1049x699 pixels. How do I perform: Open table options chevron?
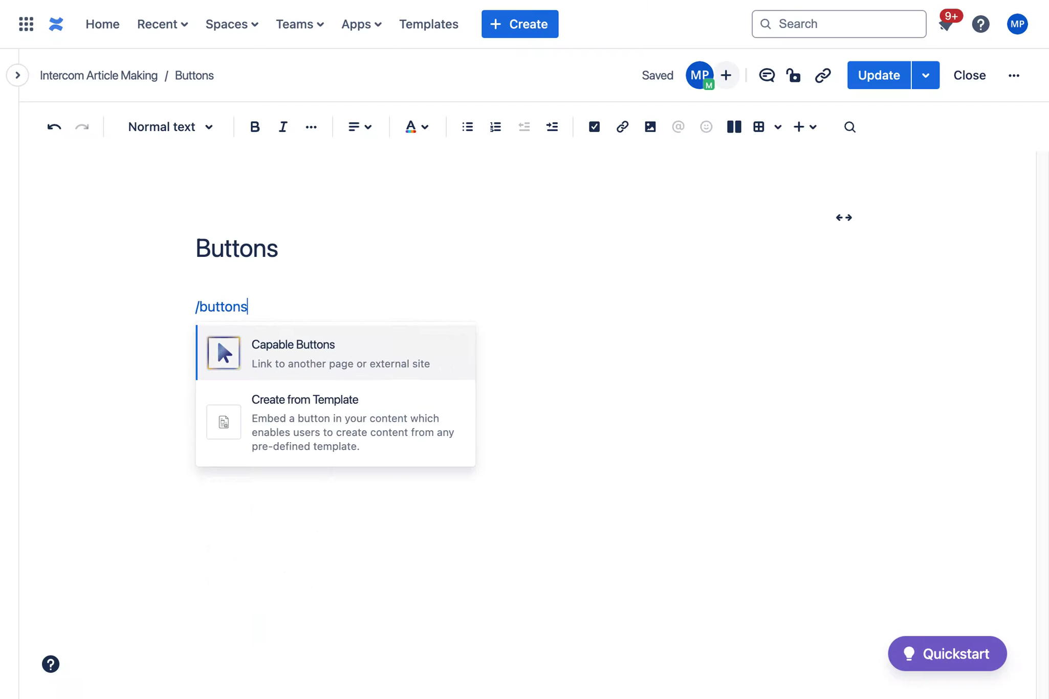[x=778, y=127]
